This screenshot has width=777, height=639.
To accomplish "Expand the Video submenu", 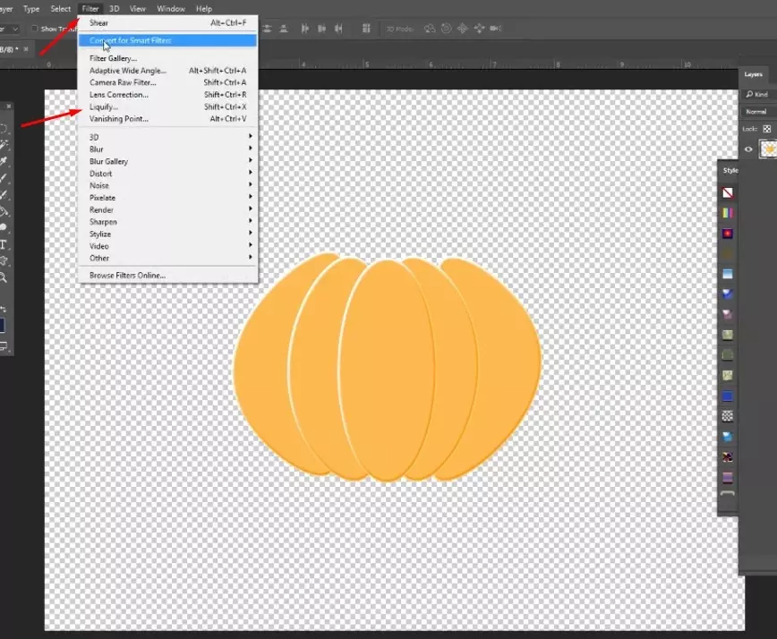I will tap(167, 246).
